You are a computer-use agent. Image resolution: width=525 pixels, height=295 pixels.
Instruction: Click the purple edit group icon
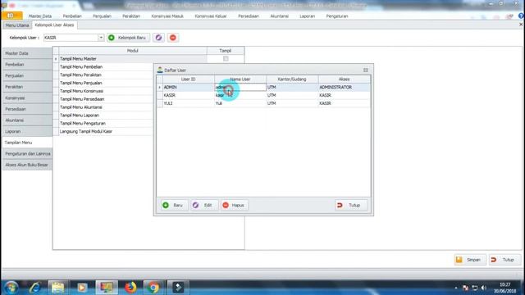click(158, 38)
